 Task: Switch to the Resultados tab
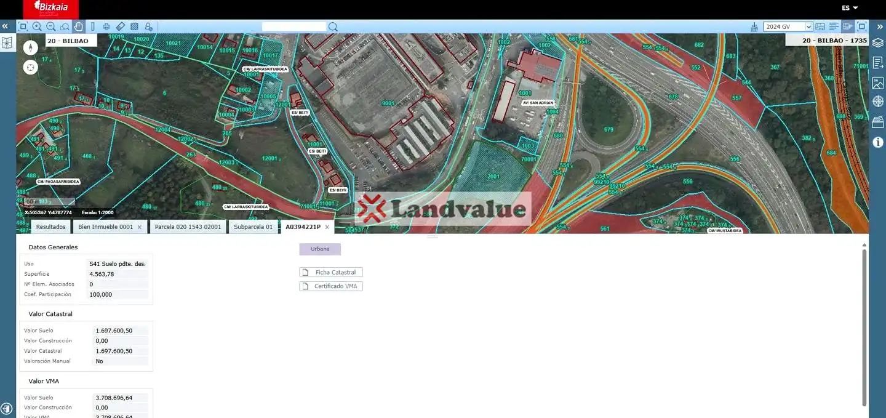tap(50, 227)
